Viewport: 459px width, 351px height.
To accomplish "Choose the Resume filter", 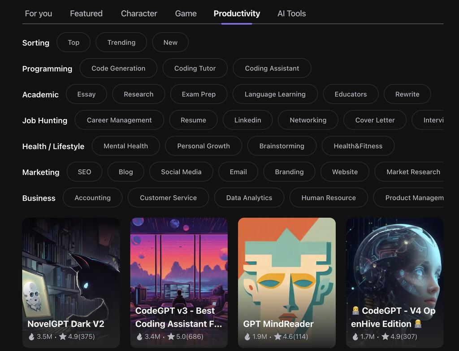I will [193, 120].
